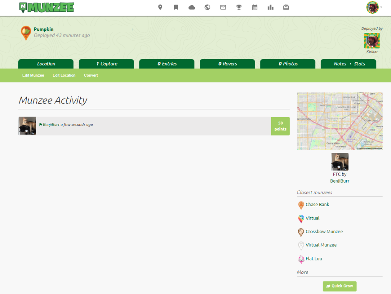This screenshot has height=294, width=391.
Task: Click the Munzee logo to go home
Action: [x=46, y=7]
